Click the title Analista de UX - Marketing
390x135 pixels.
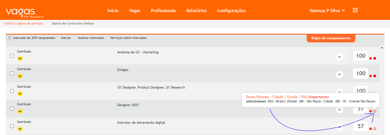(x=138, y=52)
